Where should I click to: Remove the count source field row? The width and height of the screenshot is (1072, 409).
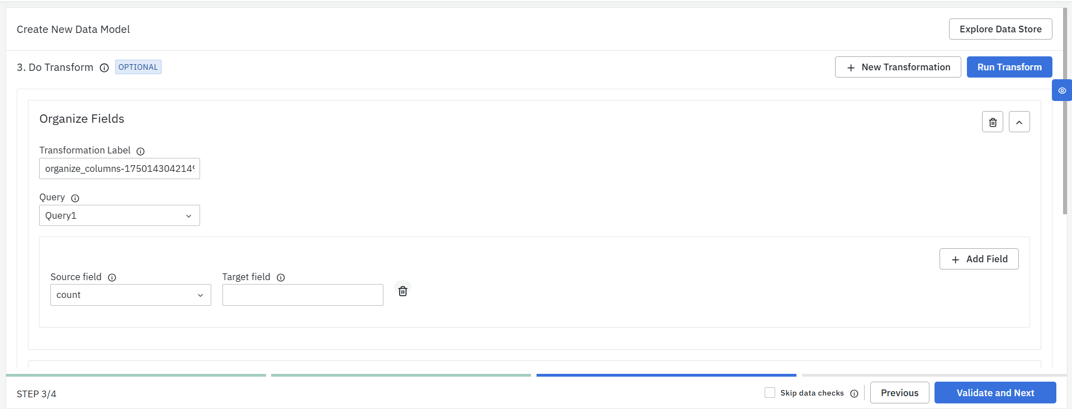pyautogui.click(x=402, y=291)
